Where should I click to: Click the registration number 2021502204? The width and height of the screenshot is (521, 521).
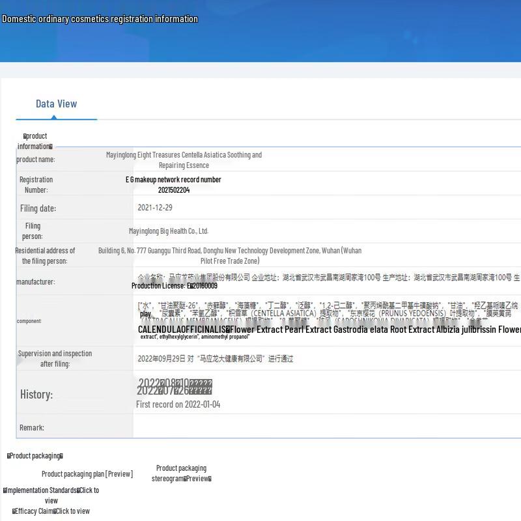(x=173, y=190)
